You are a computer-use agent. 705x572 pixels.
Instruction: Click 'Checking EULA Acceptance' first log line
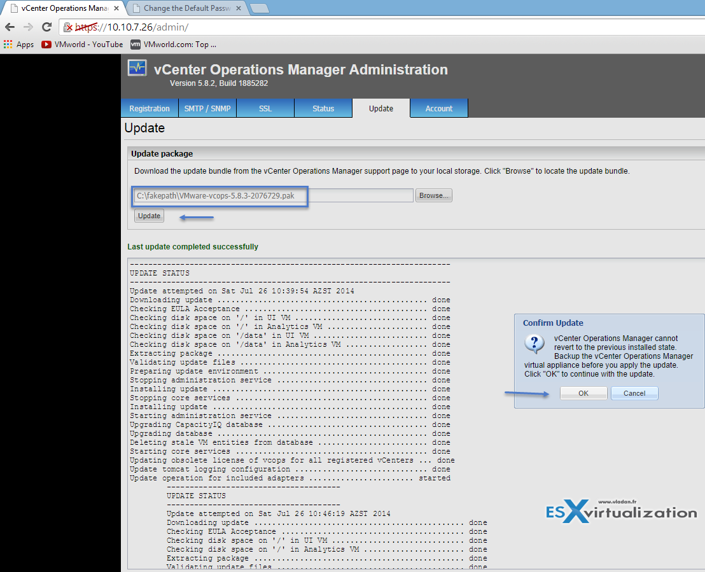pos(290,309)
